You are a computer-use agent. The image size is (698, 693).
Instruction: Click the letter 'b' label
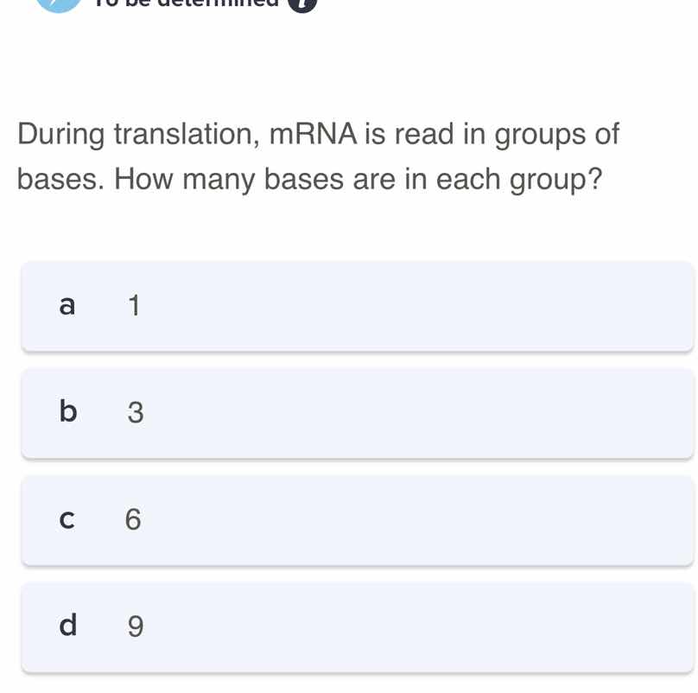[x=66, y=412]
